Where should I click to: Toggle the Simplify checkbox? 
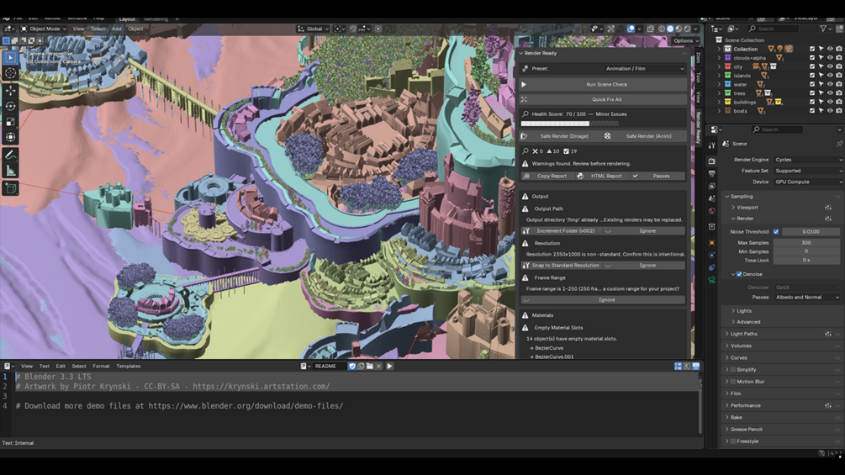pos(733,370)
